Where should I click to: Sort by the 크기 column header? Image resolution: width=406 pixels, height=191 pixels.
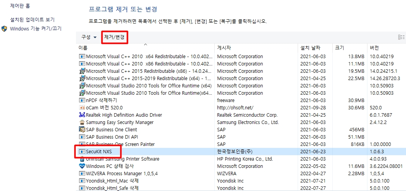[340, 48]
